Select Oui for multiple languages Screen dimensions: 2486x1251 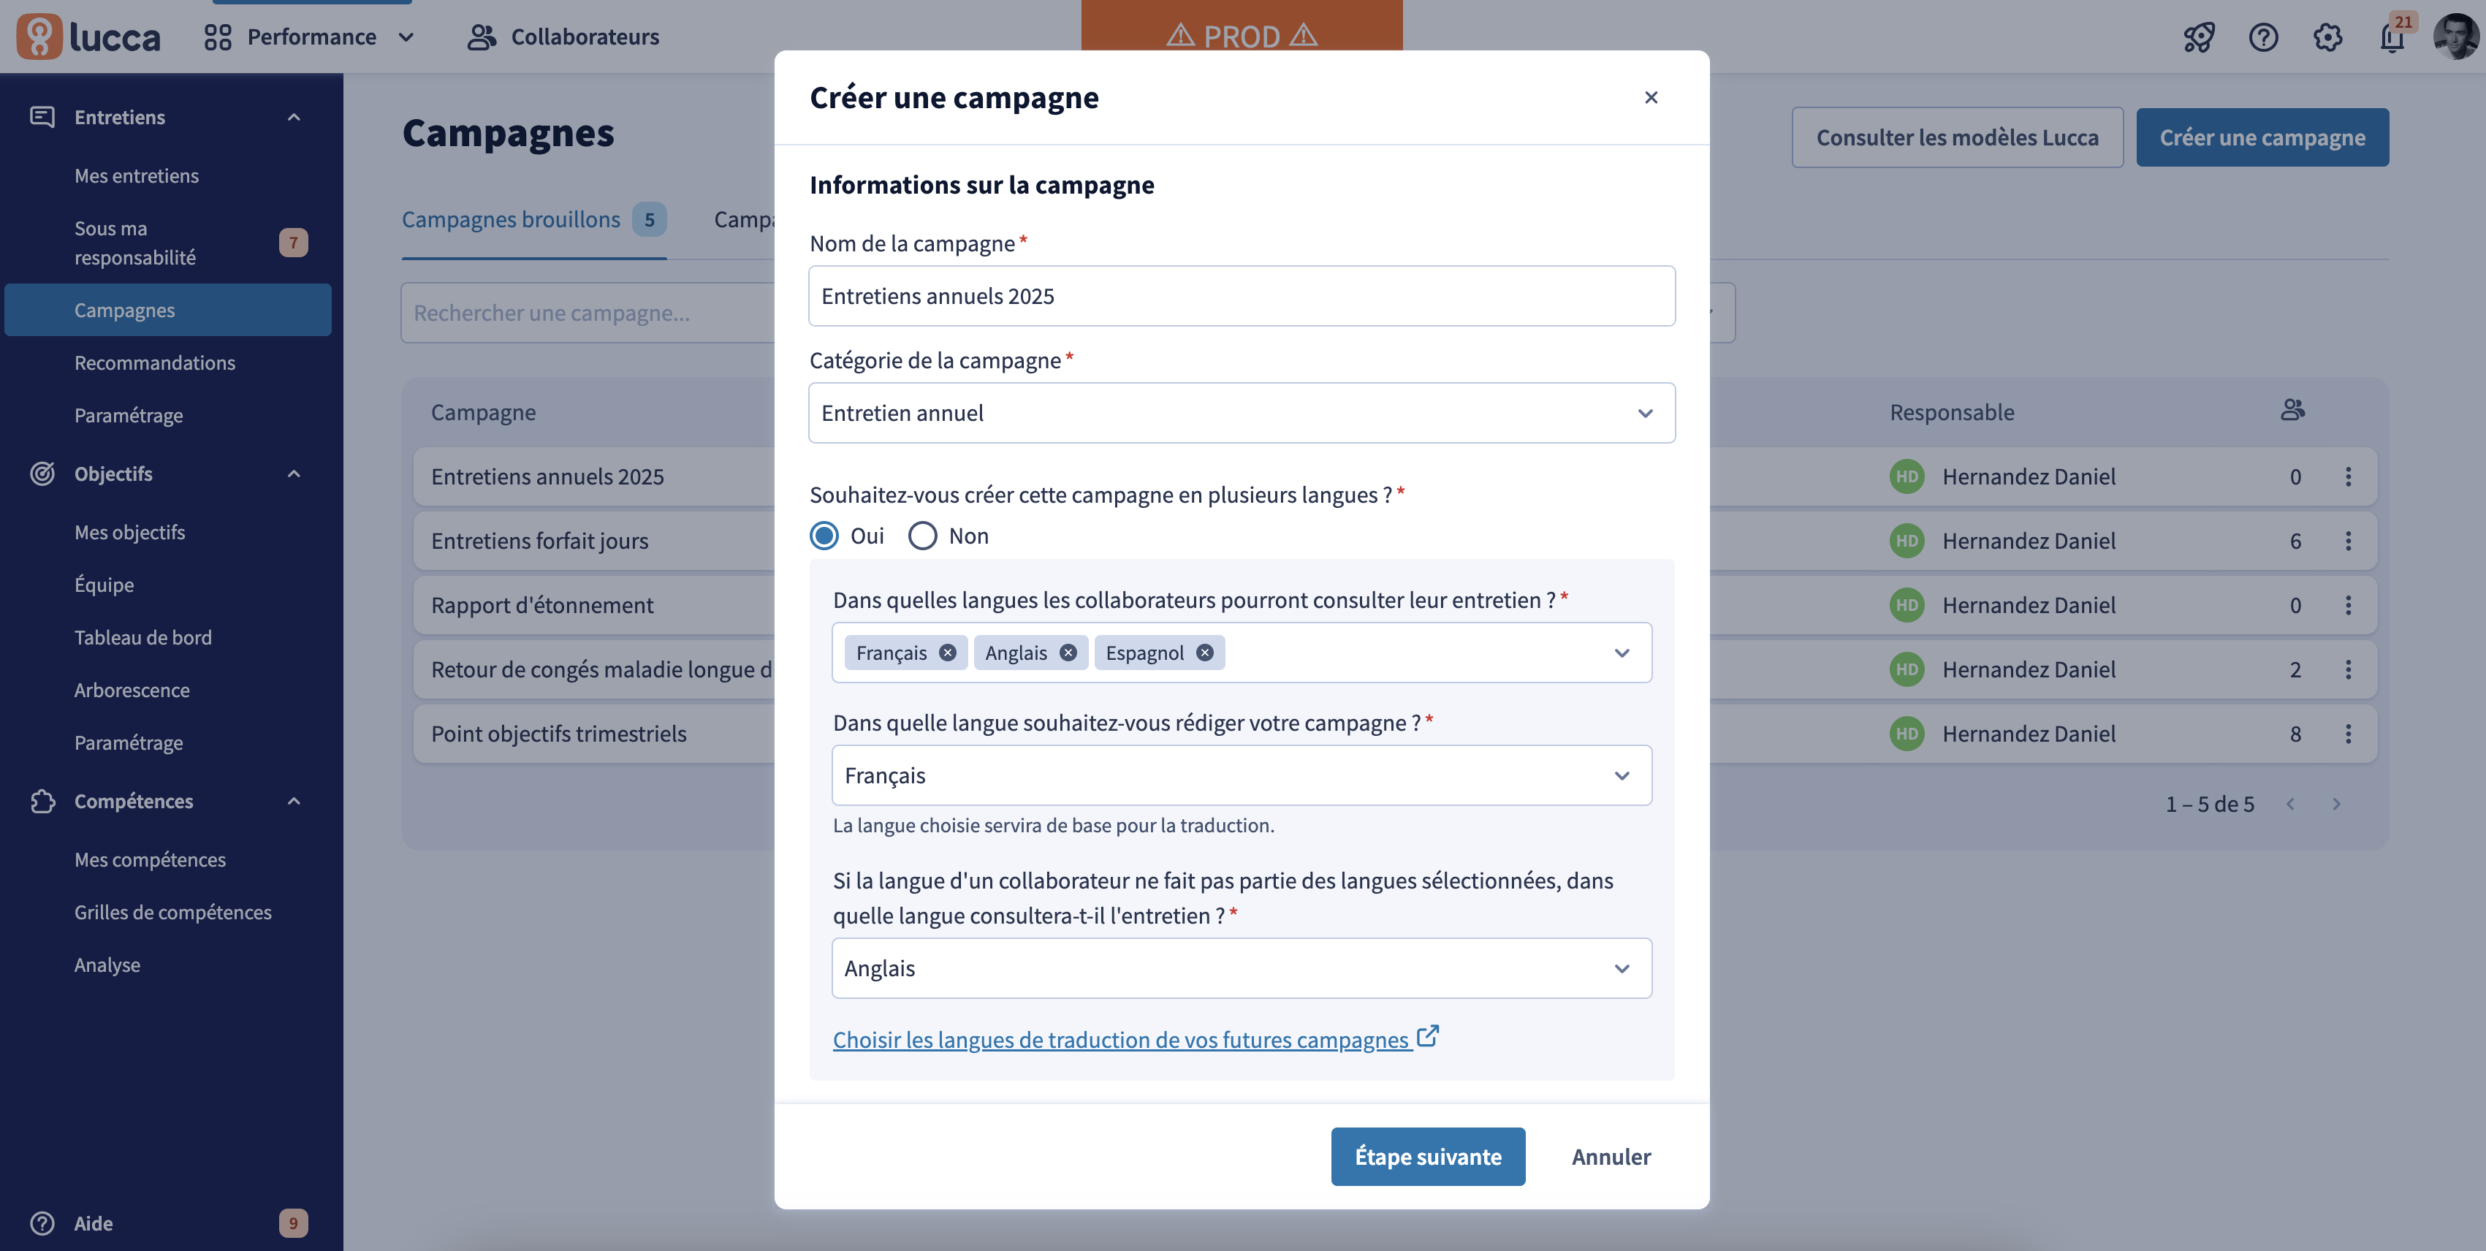pos(824,536)
